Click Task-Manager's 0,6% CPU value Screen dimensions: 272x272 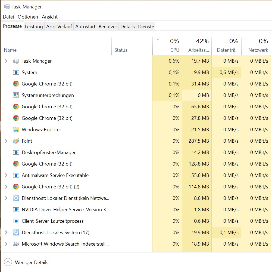click(174, 61)
